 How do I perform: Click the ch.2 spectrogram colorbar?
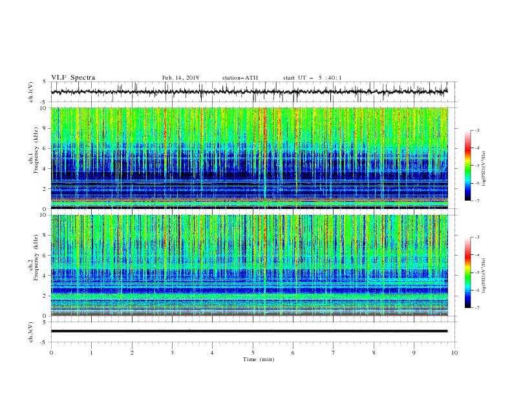467,272
